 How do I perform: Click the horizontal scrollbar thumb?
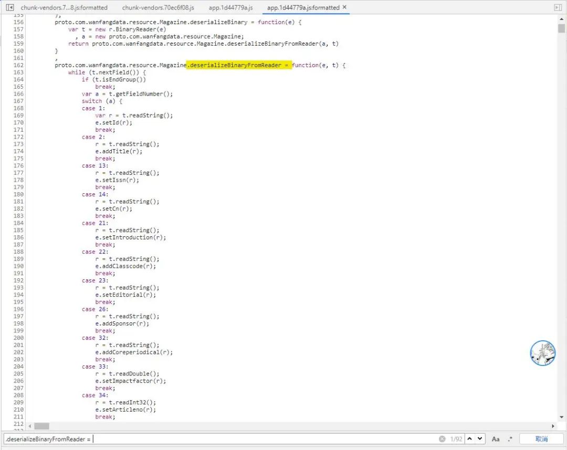pos(41,426)
